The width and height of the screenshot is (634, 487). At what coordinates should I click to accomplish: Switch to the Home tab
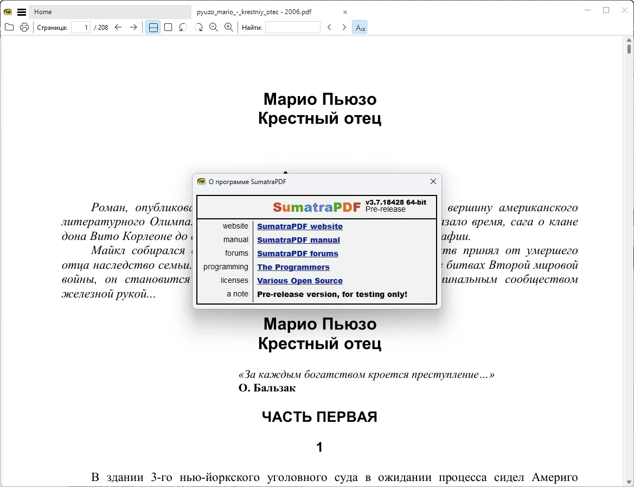pyautogui.click(x=110, y=12)
